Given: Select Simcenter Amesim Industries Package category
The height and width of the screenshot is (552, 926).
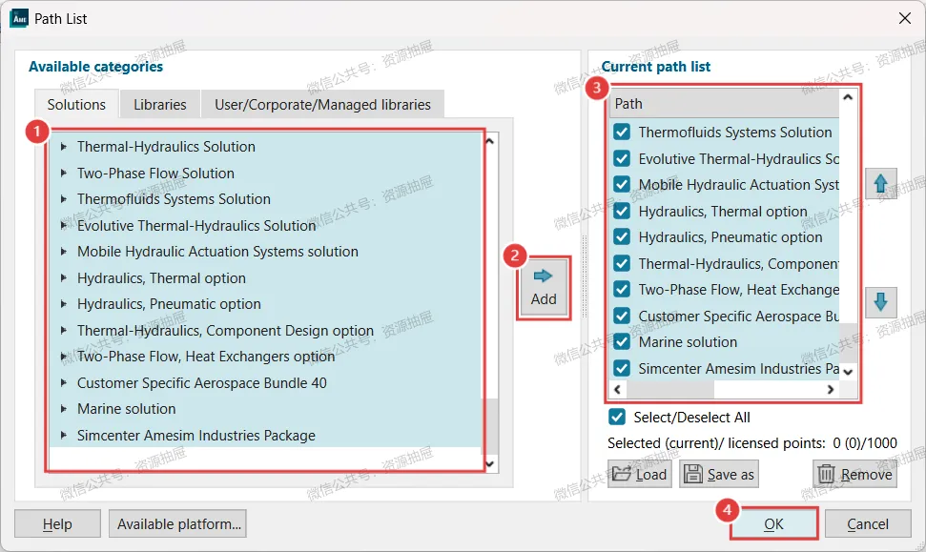Looking at the screenshot, I should (266, 435).
